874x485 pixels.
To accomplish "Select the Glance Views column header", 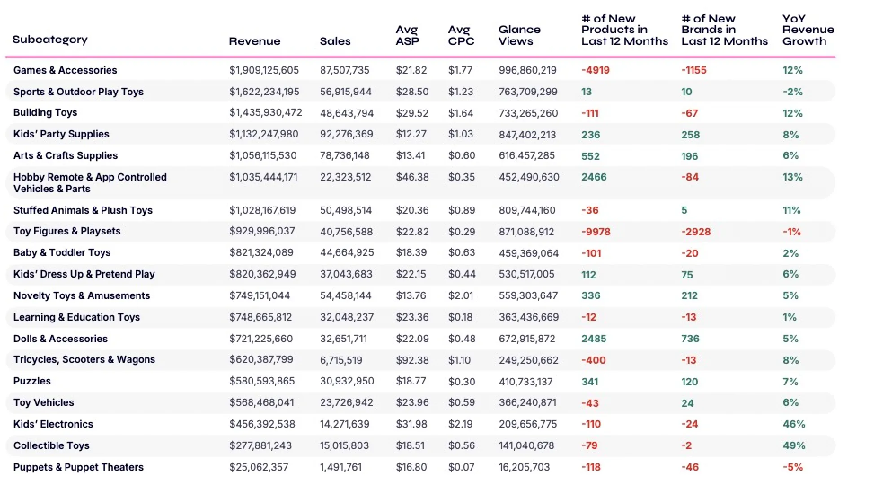I will pos(520,35).
